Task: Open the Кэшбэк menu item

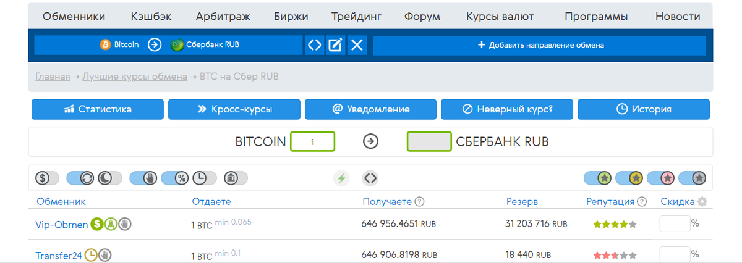Action: (x=151, y=16)
